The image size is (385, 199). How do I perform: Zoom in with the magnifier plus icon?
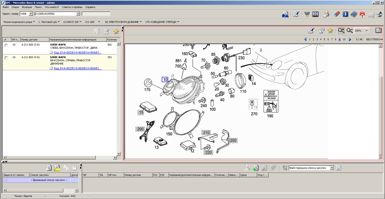coord(341,31)
